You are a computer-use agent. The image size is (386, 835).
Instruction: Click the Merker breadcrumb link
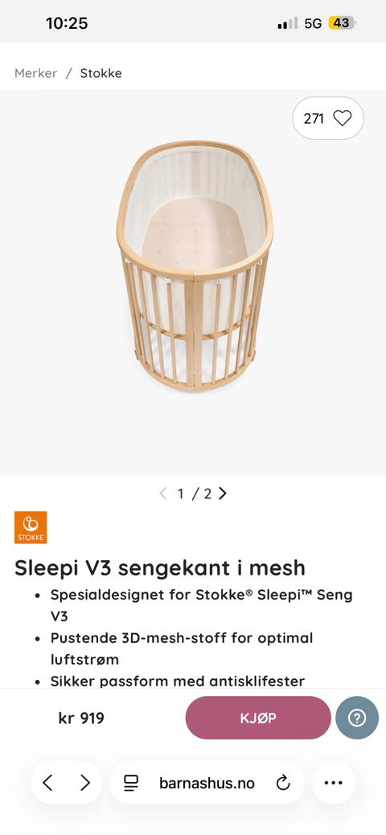(35, 73)
